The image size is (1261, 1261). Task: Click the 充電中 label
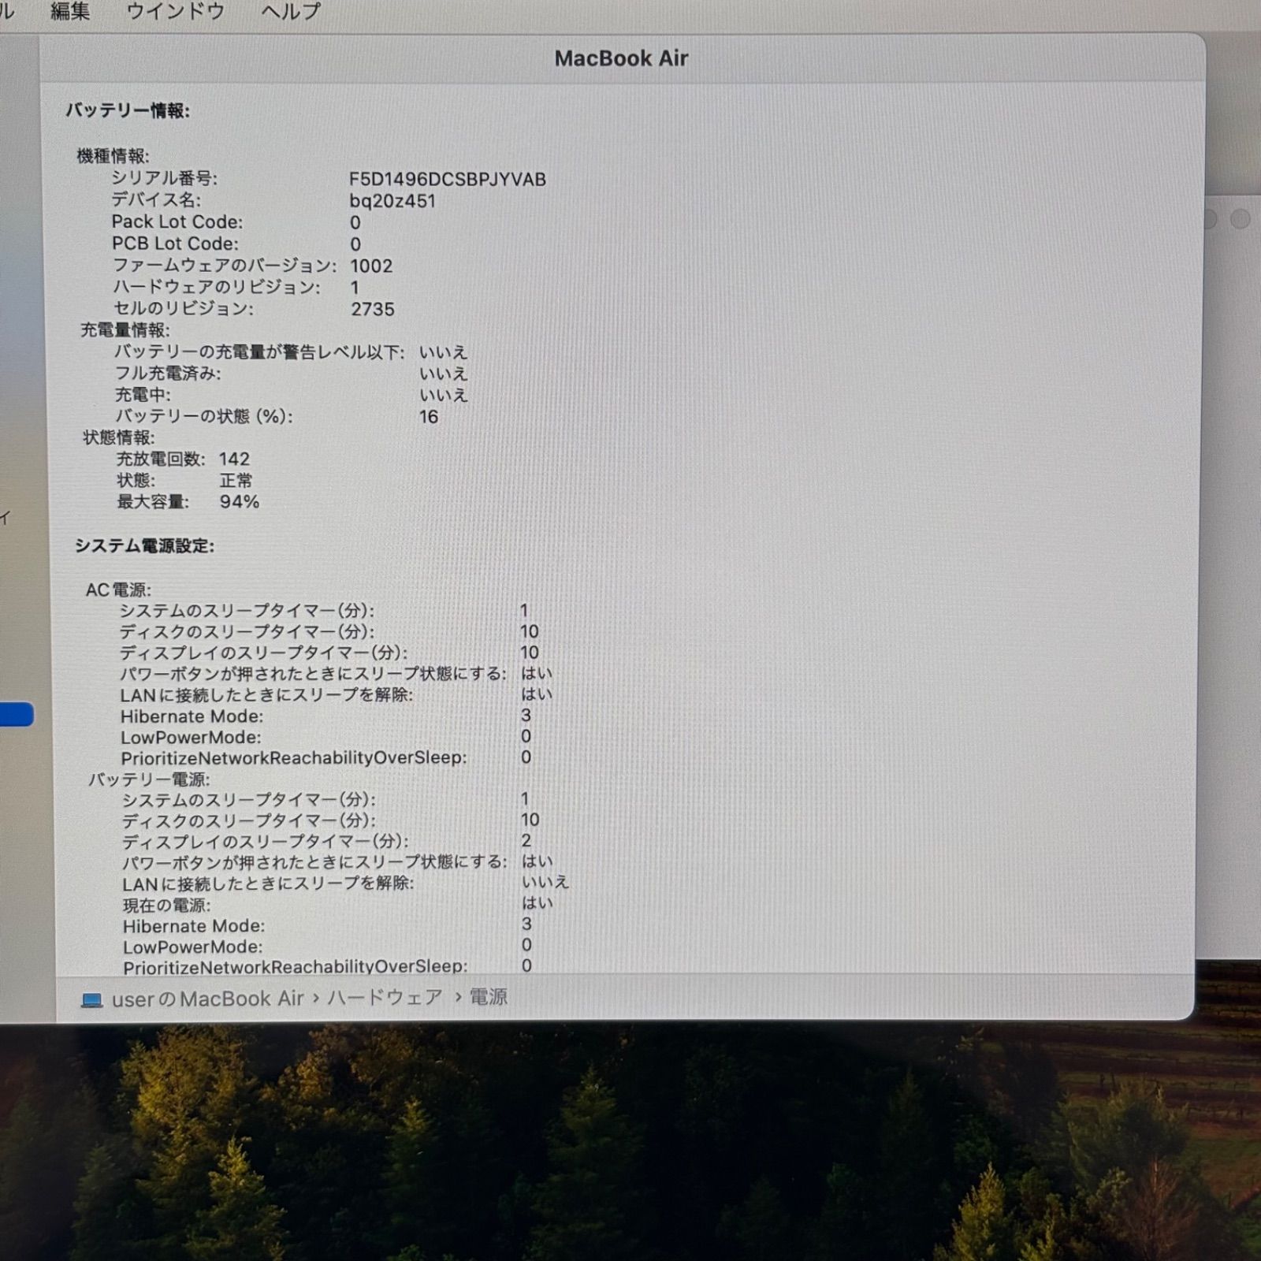tap(143, 394)
